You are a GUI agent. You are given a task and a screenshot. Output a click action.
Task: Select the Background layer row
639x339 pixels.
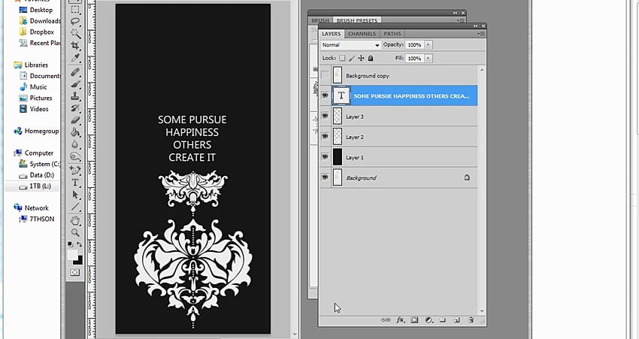(398, 177)
